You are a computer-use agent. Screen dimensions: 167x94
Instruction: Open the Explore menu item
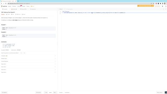point(10,6)
